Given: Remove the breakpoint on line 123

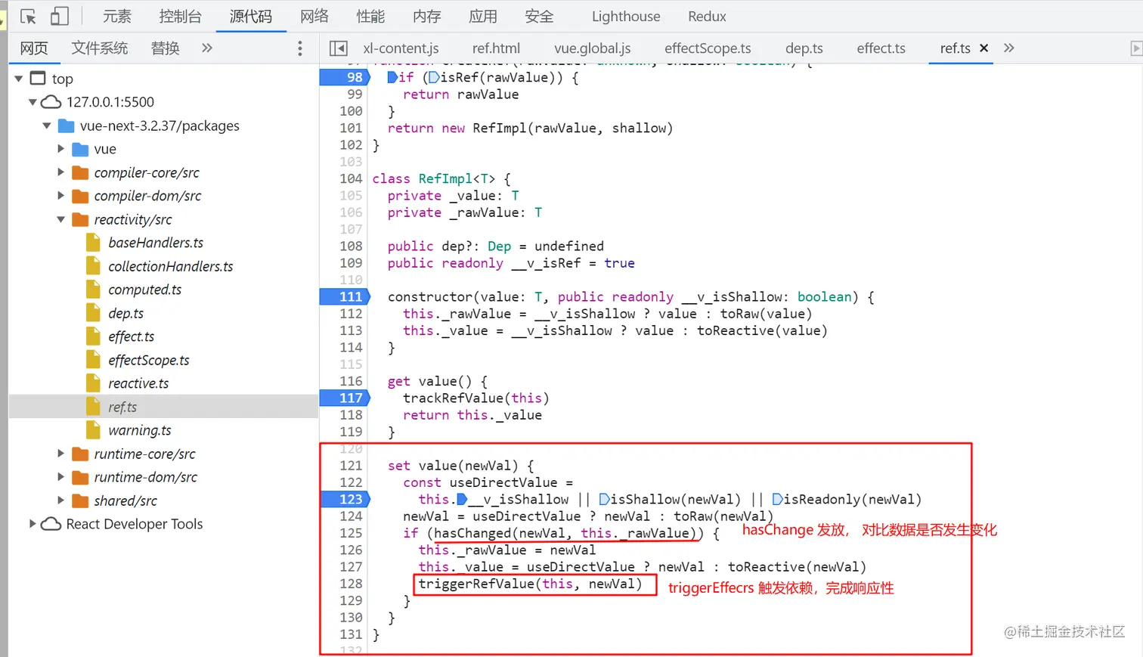Looking at the screenshot, I should (x=345, y=499).
